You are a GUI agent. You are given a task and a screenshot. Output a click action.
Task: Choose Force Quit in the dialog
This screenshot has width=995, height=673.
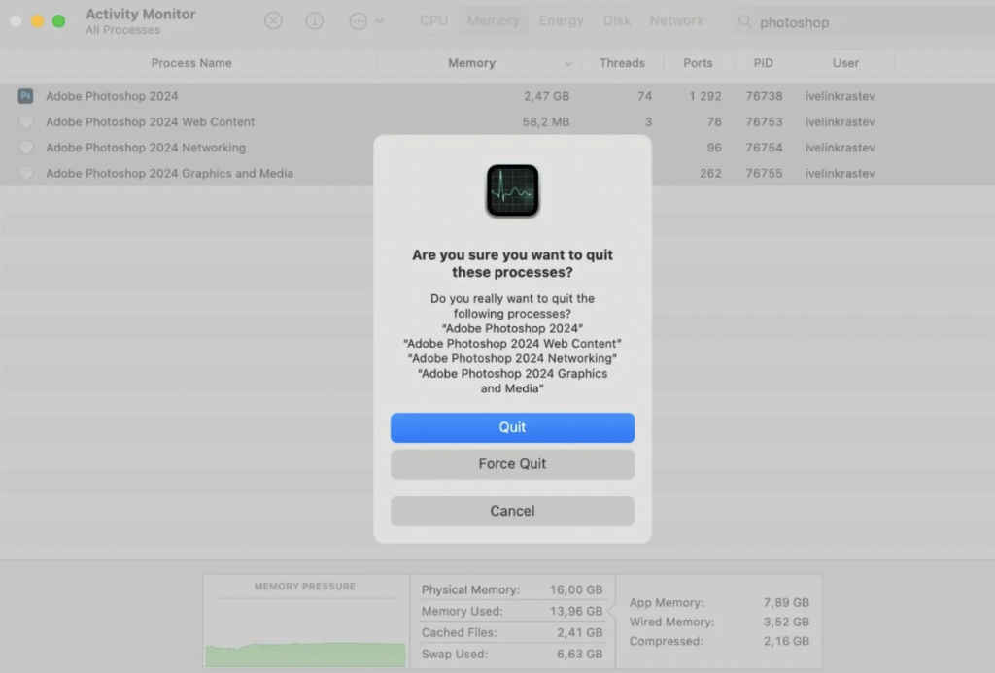coord(512,464)
